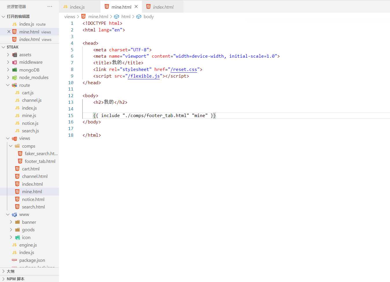Follow the /flexible.js link in code
The height and width of the screenshot is (282, 390).
pos(144,76)
